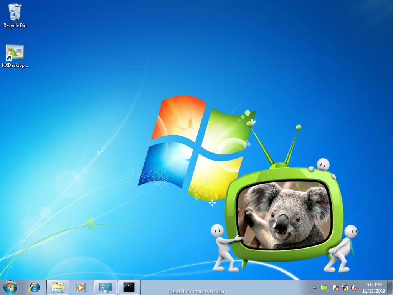Click the Show Desktop button
The height and width of the screenshot is (295, 393).
[390, 287]
